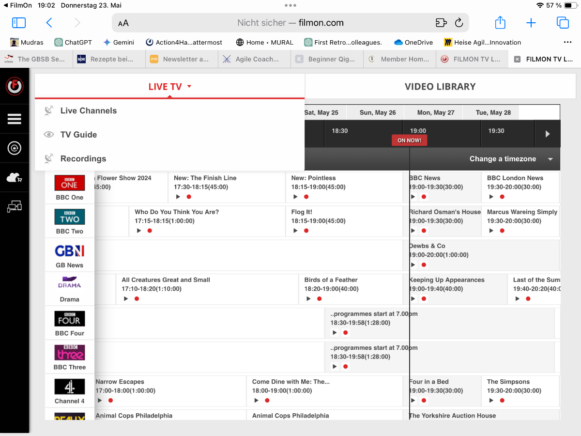
Task: Open the Gemini bookmark
Action: pos(119,42)
